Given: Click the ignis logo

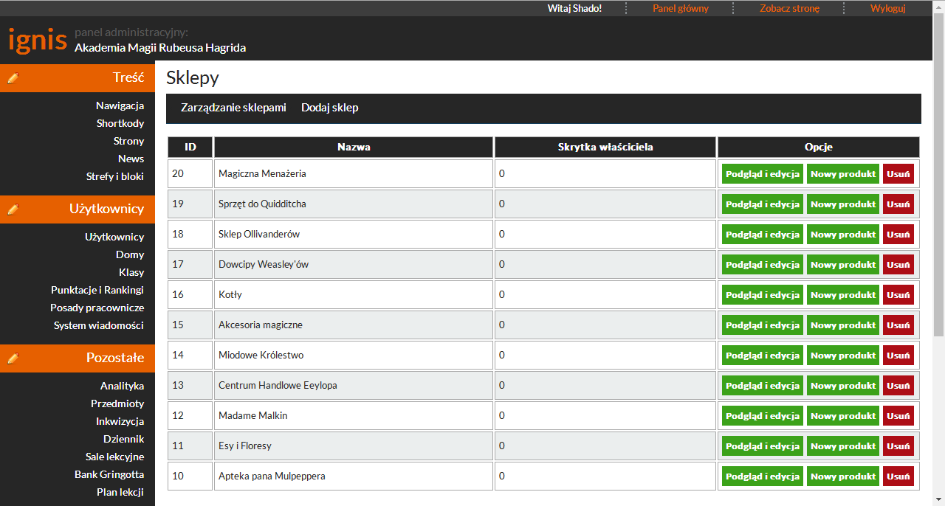Looking at the screenshot, I should [x=38, y=39].
